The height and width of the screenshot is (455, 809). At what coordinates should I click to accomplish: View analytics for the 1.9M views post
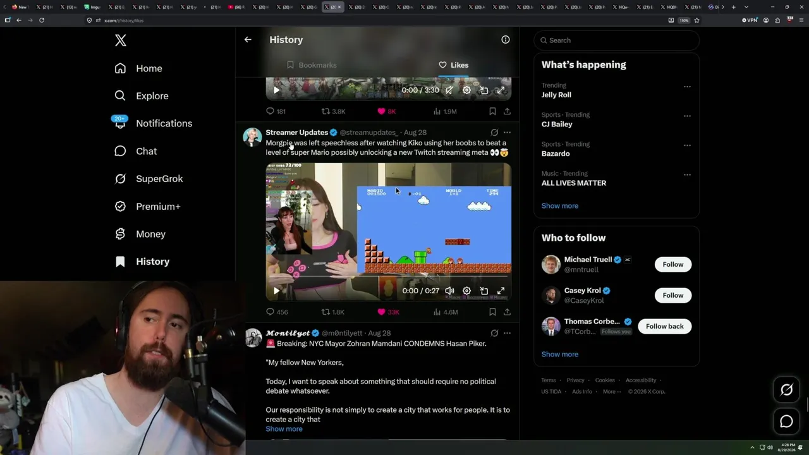click(444, 111)
